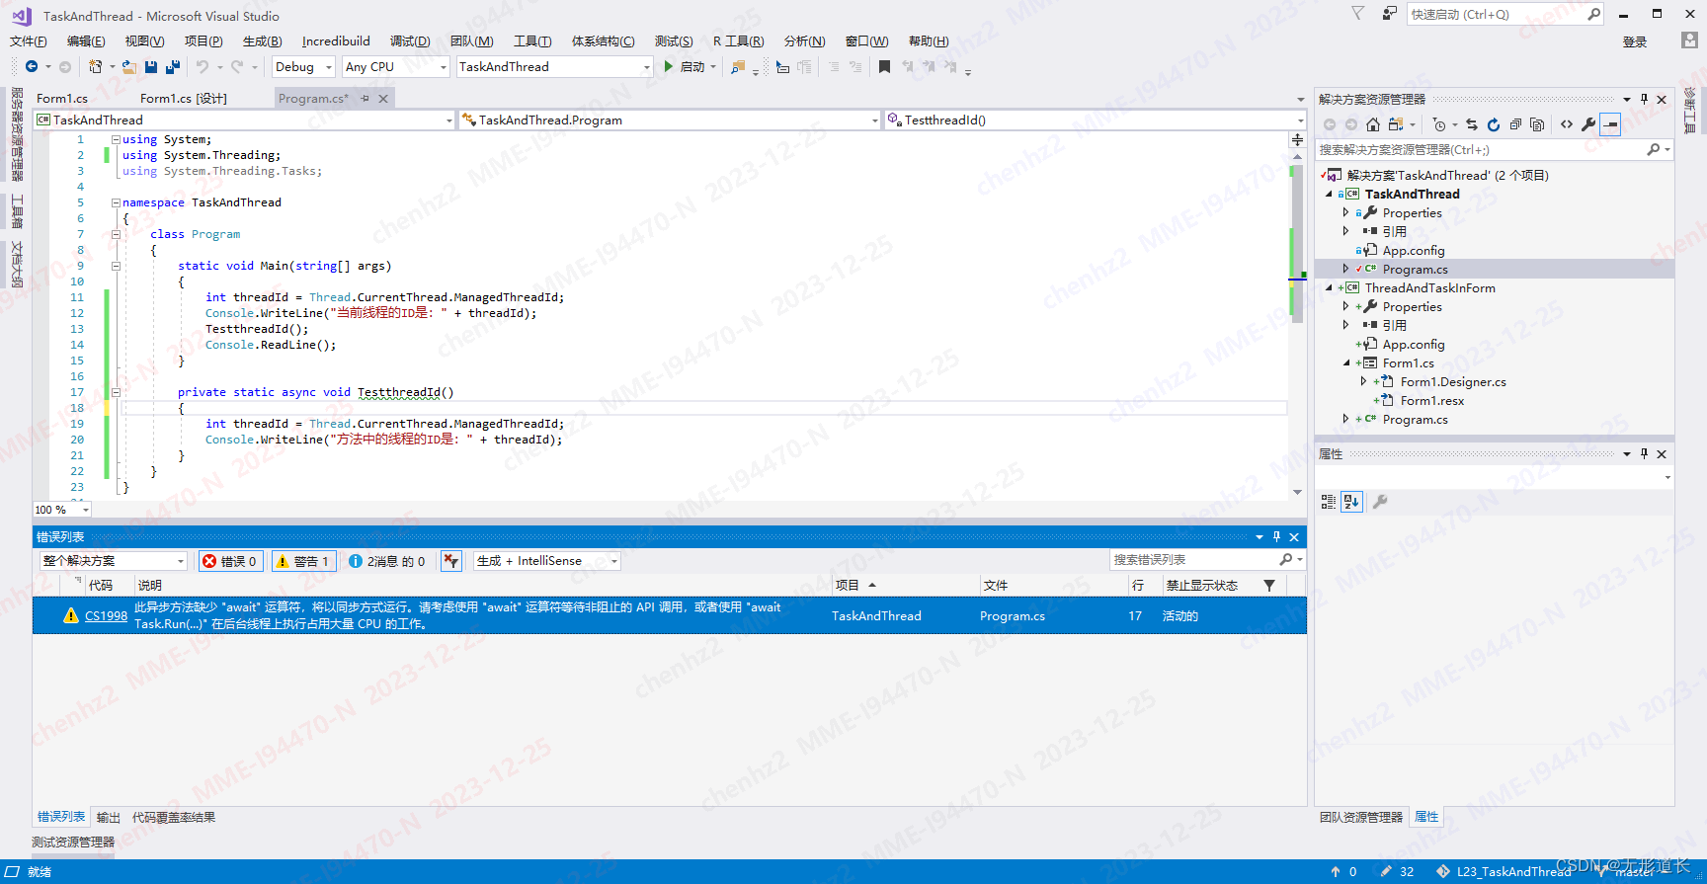
Task: Toggle a bookmark with the bookmark icon
Action: tap(884, 66)
